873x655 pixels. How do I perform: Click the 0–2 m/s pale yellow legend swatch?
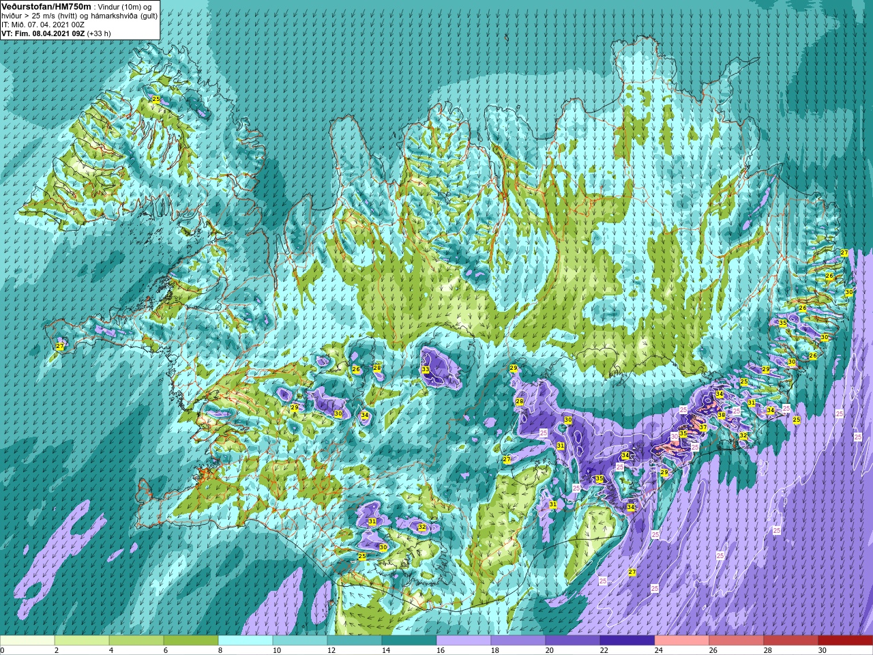point(27,641)
